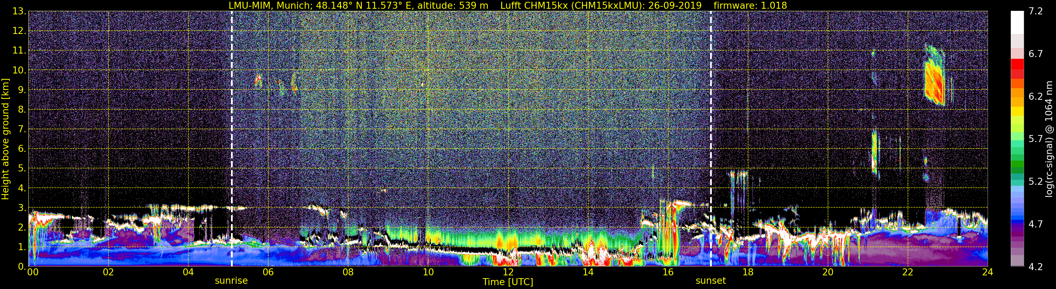Click the time axis tick label 04
Screen dimensions: 1056x289
(188, 272)
